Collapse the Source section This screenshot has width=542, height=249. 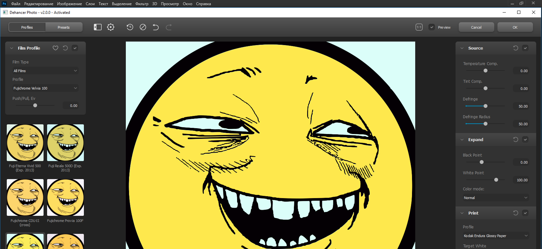click(x=462, y=48)
